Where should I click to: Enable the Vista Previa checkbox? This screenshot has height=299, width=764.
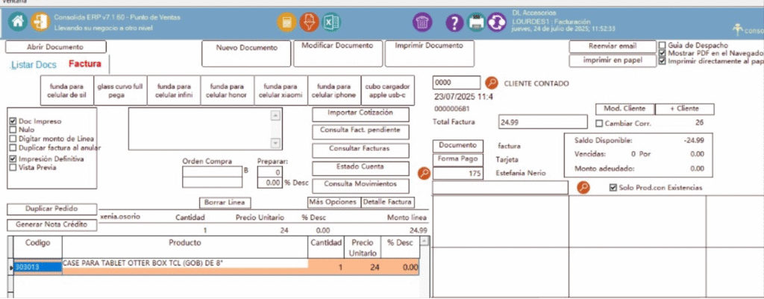coord(13,167)
